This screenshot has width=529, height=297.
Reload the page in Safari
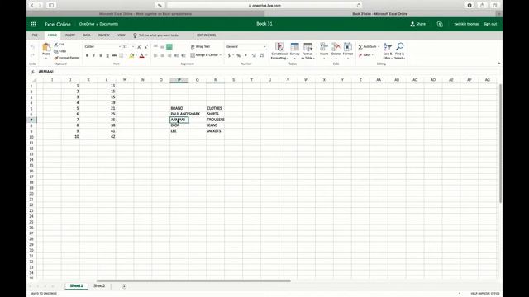point(358,6)
